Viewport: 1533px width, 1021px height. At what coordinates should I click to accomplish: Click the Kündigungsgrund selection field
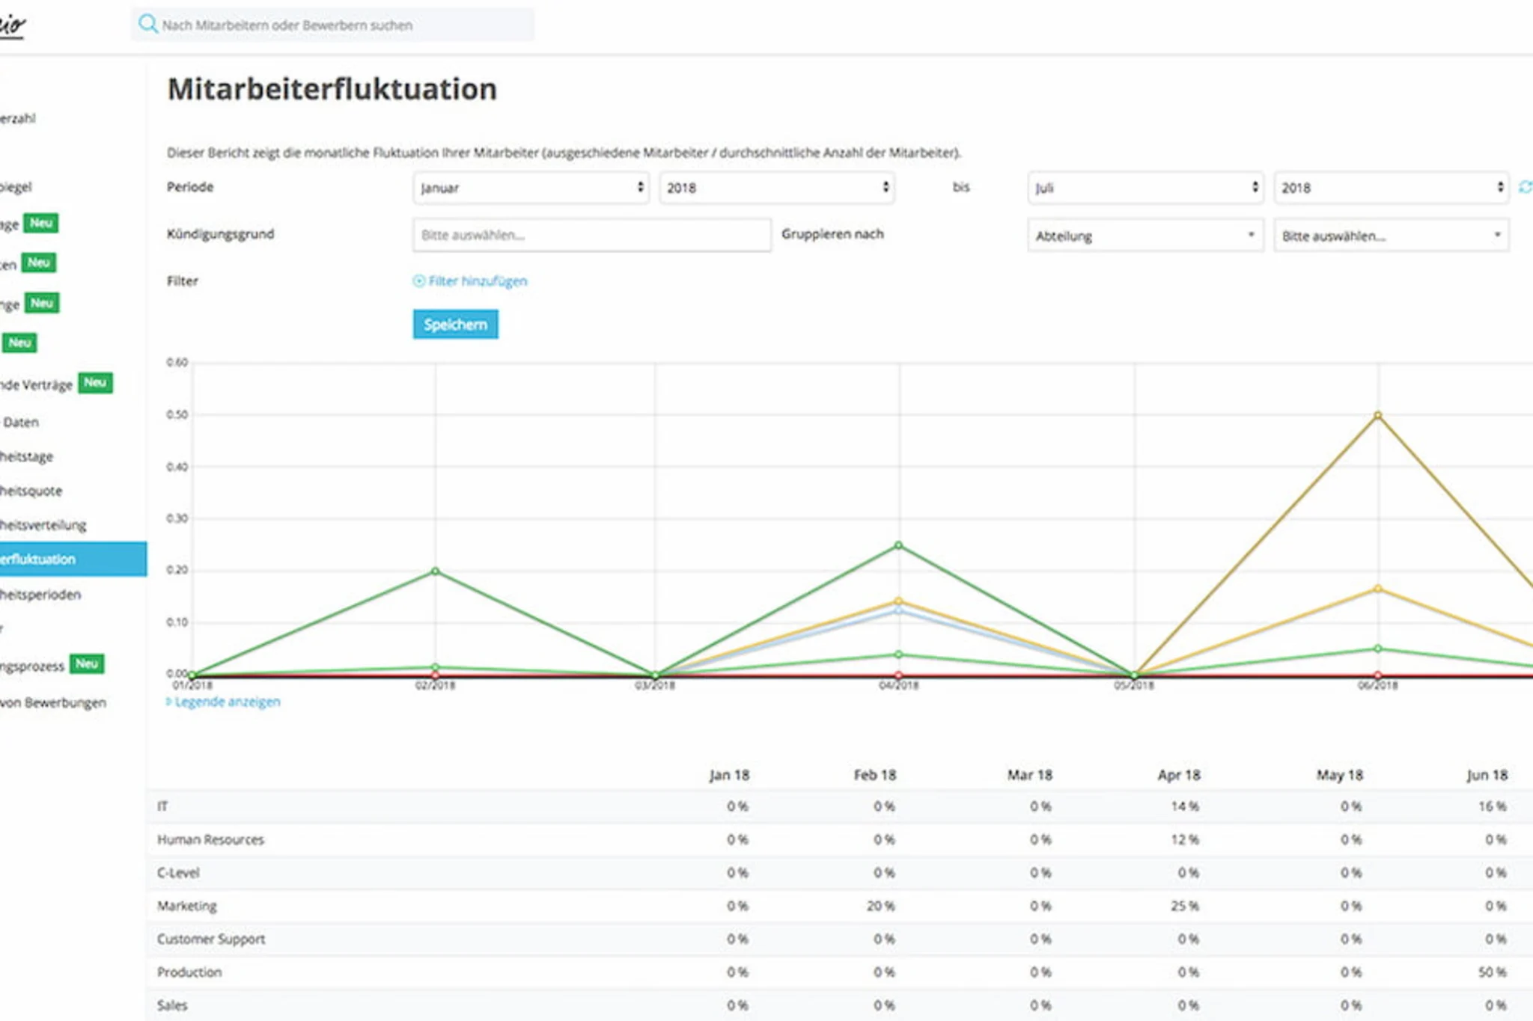[592, 235]
